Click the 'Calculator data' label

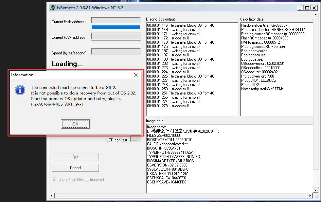click(x=252, y=19)
